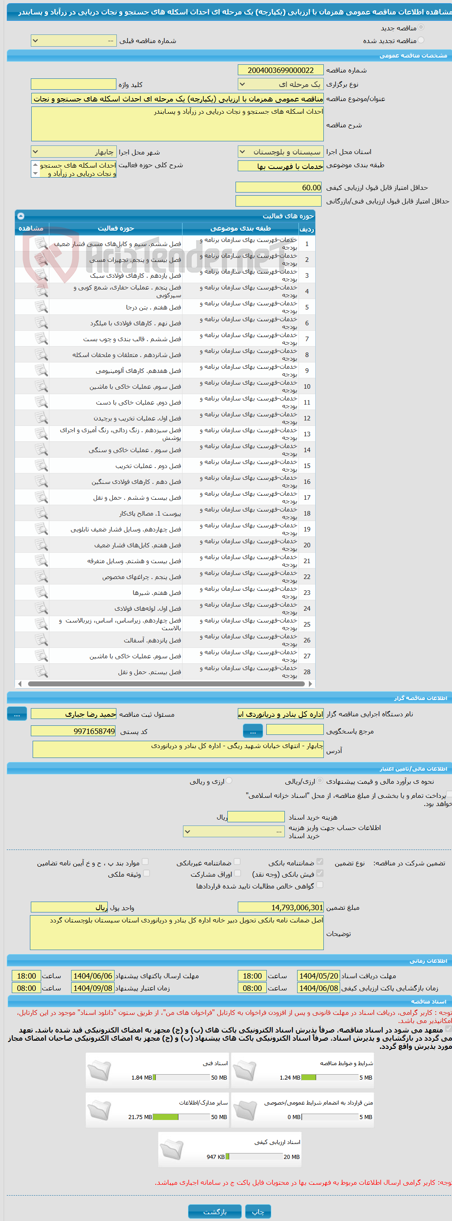Open the اسناد ارزیابی کیفی folder icon

pos(172,1150)
